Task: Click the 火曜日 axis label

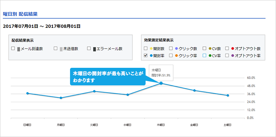Action: (94, 125)
